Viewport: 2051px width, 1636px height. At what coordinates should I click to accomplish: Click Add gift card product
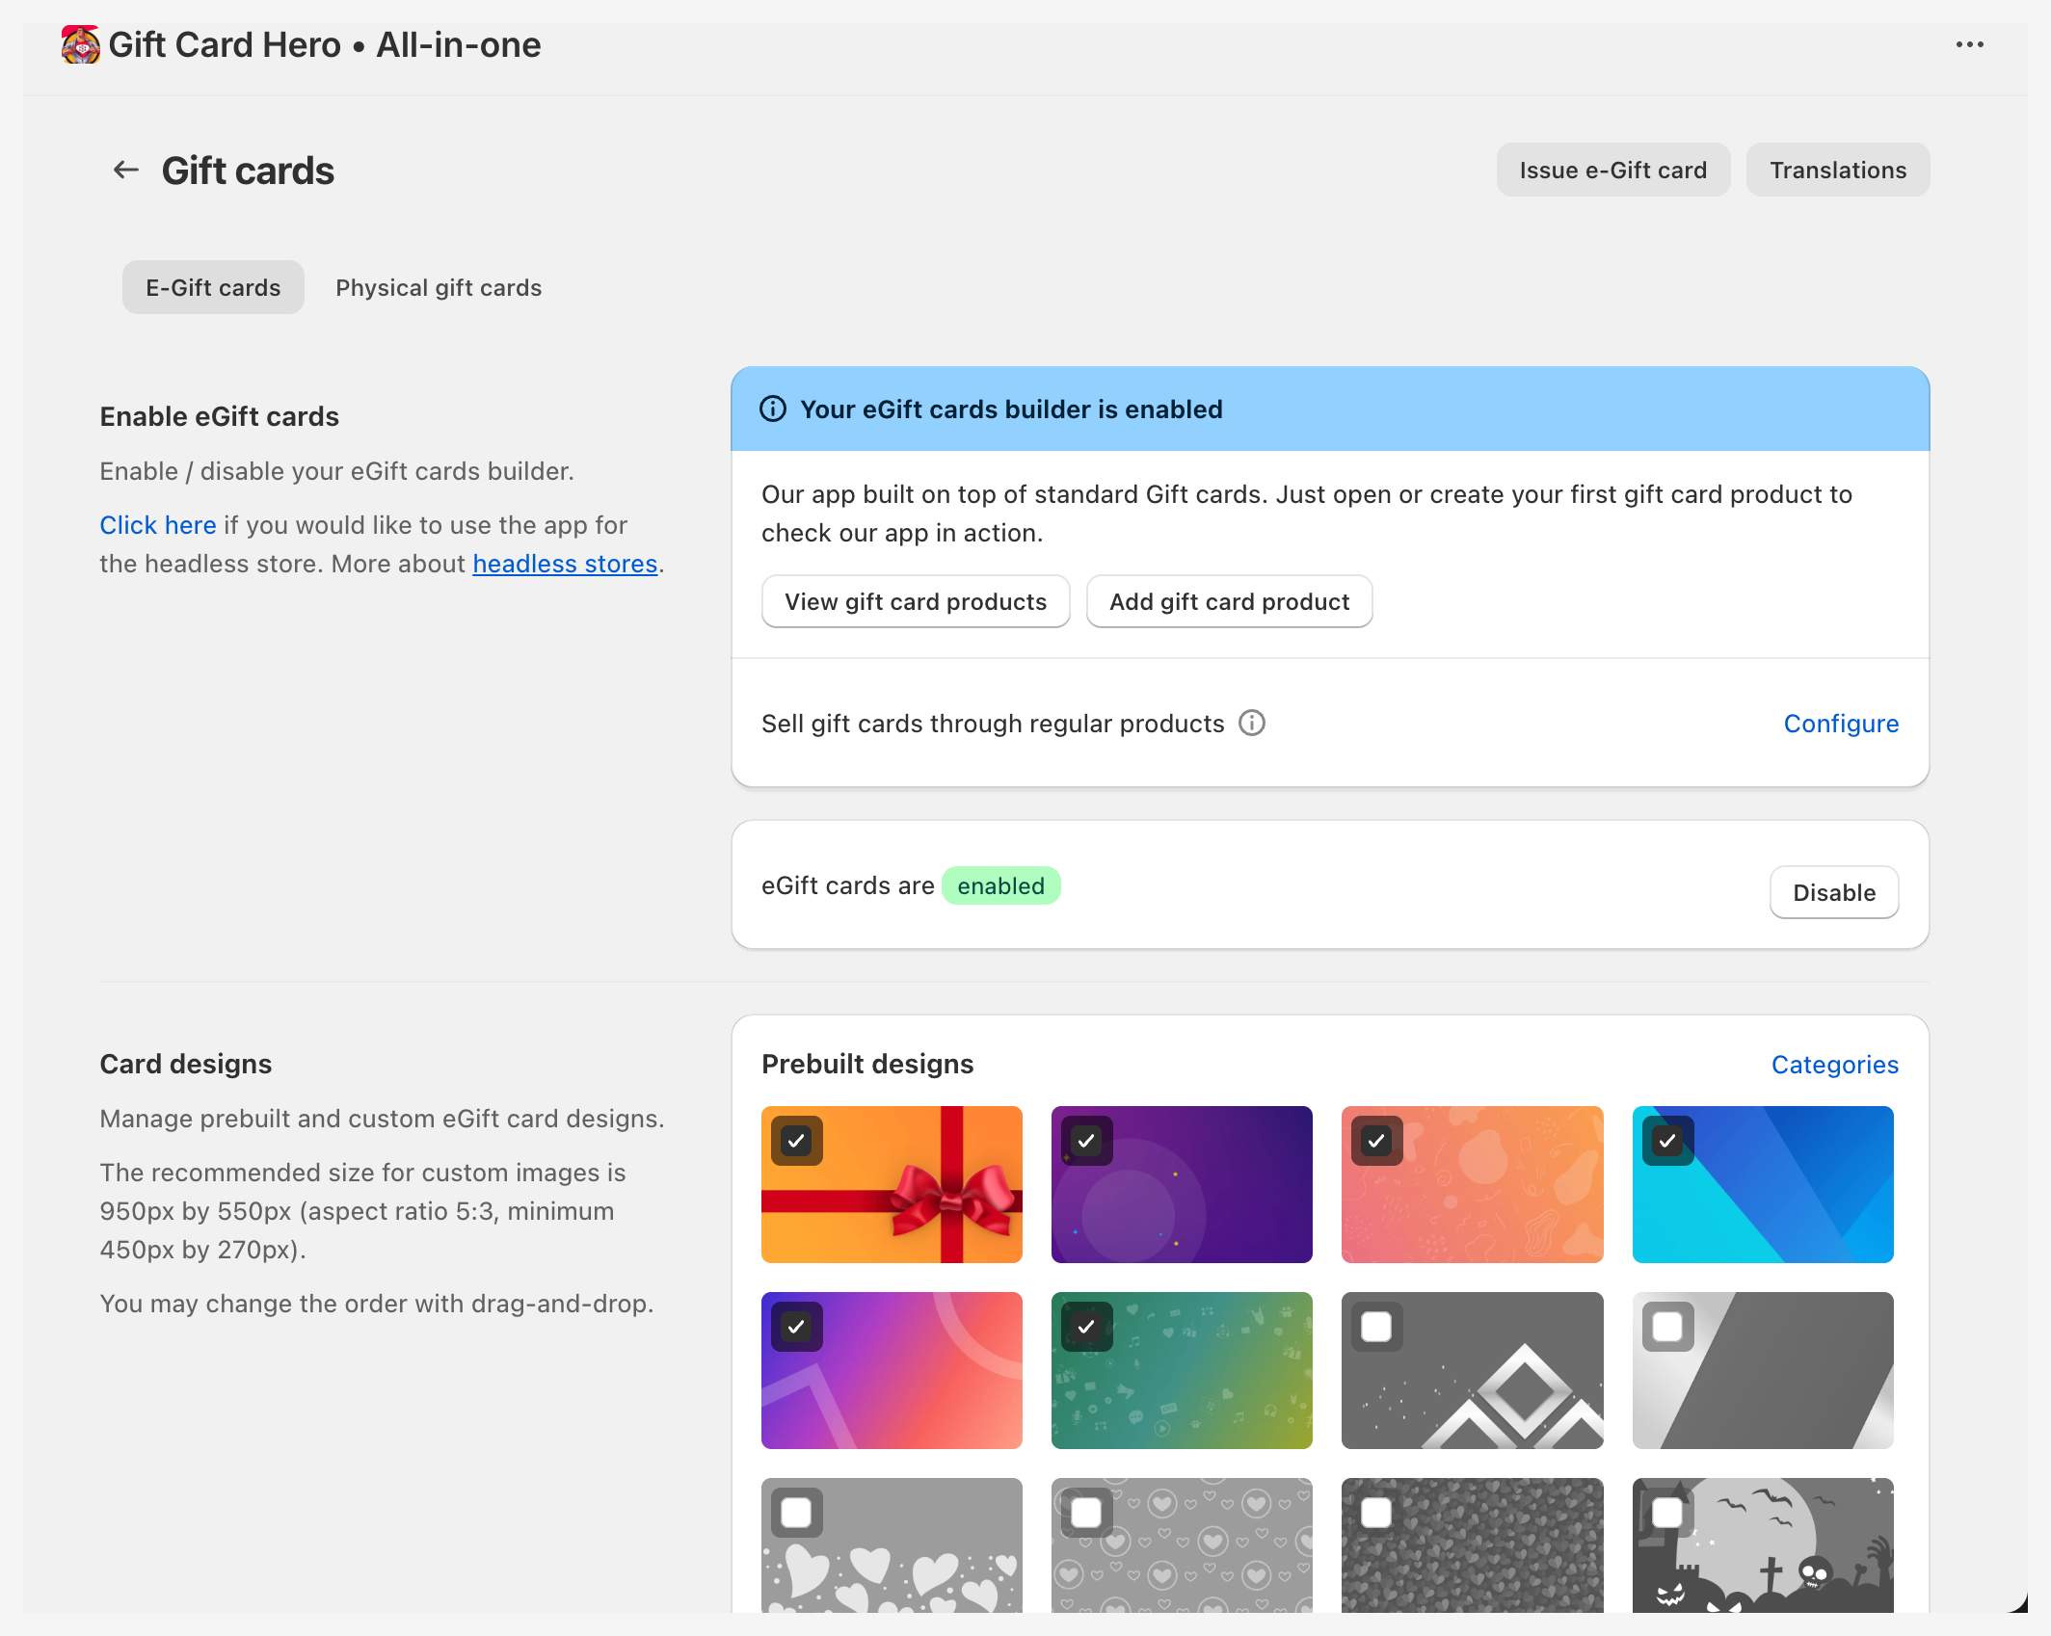click(x=1229, y=601)
